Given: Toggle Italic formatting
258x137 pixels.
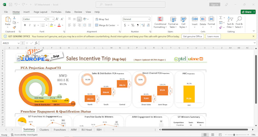Looking at the screenshot, I should pyautogui.click(x=30, y=25).
